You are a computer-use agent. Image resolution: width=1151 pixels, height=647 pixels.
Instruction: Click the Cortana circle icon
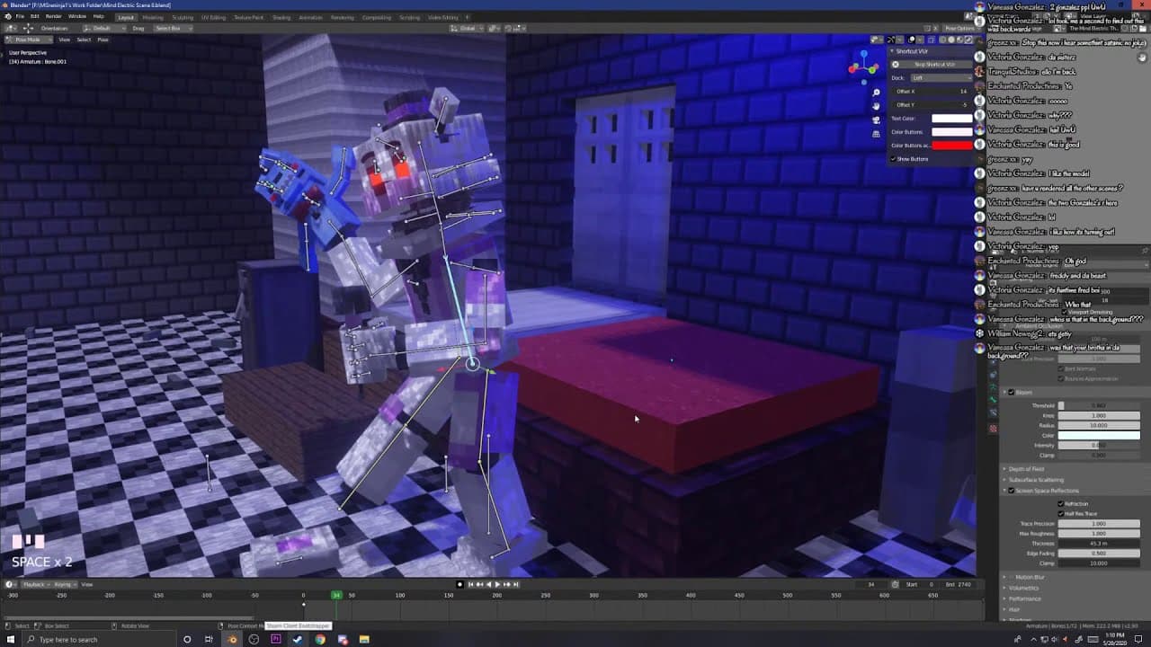pos(187,640)
